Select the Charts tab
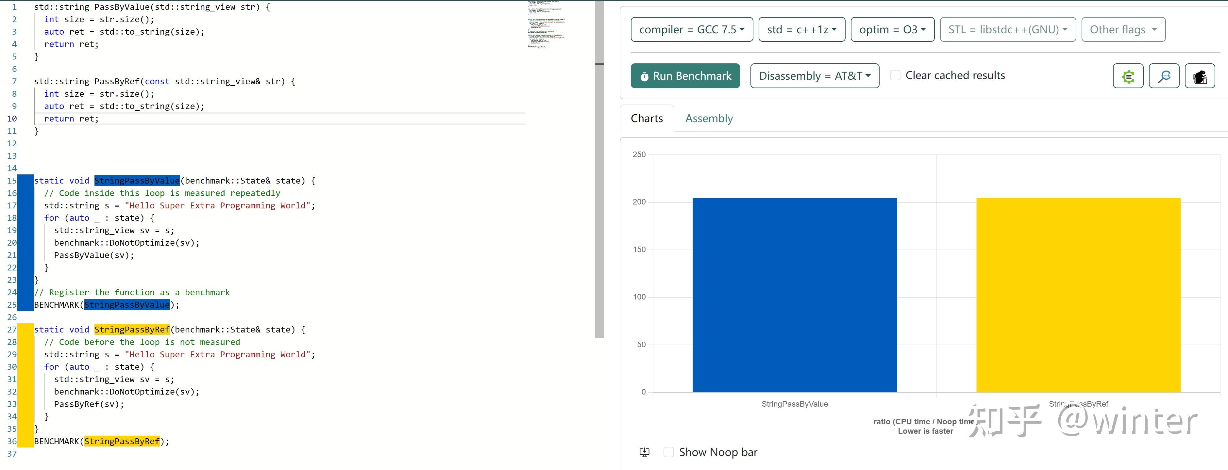The image size is (1228, 470). (647, 119)
